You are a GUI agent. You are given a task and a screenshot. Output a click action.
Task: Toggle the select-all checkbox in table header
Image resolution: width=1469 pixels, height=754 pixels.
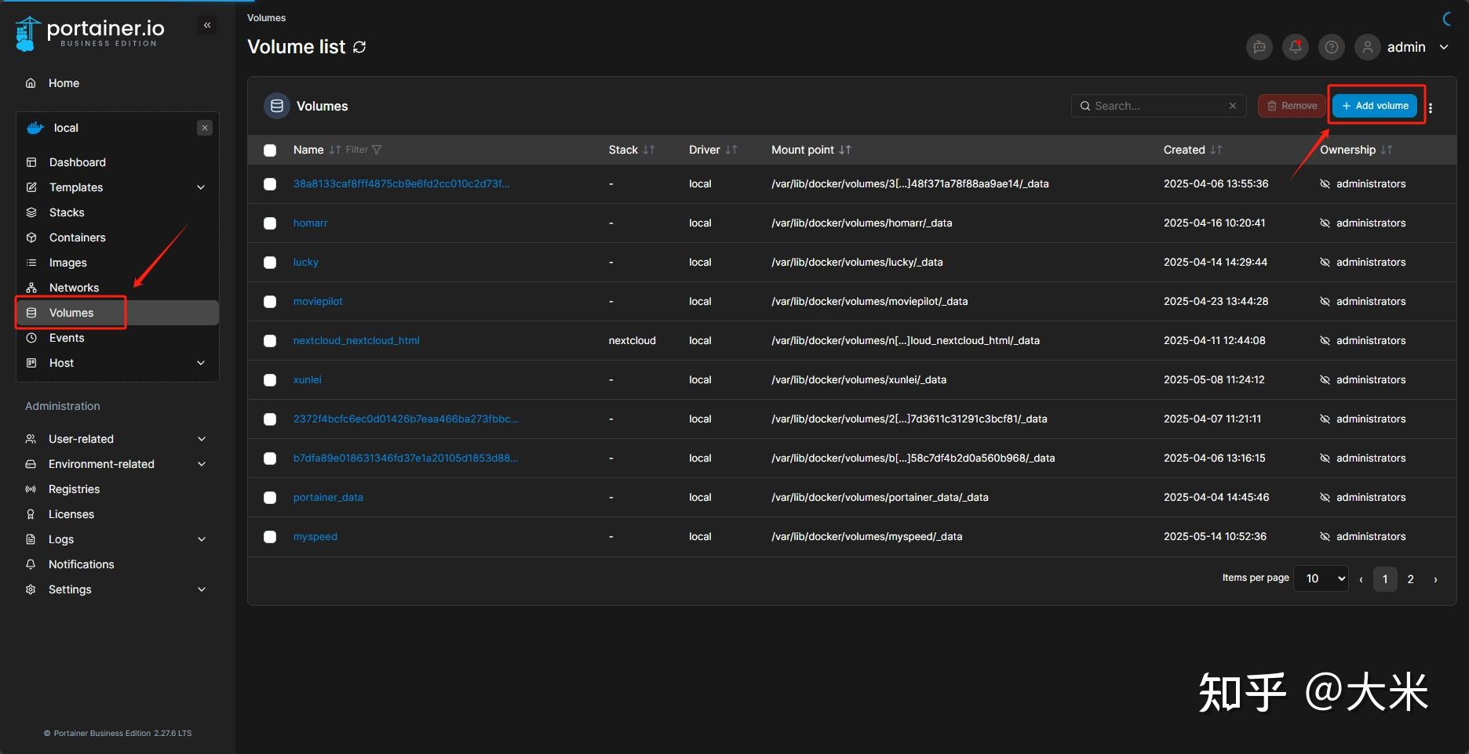click(270, 150)
